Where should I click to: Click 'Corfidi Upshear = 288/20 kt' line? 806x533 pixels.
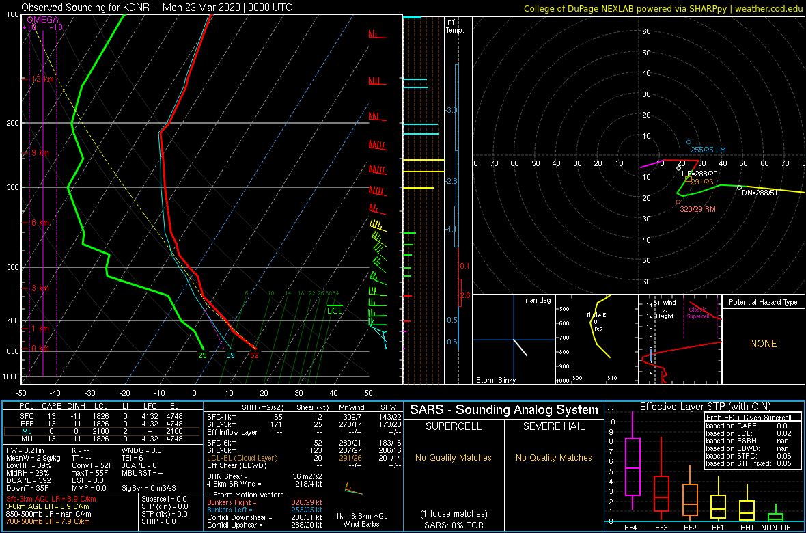click(x=264, y=525)
